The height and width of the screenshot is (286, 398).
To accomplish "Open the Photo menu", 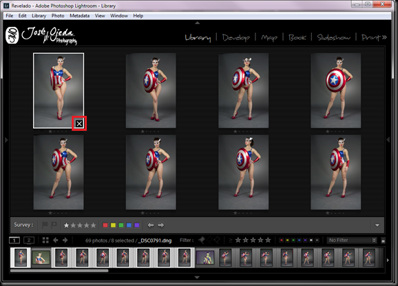I will click(58, 16).
